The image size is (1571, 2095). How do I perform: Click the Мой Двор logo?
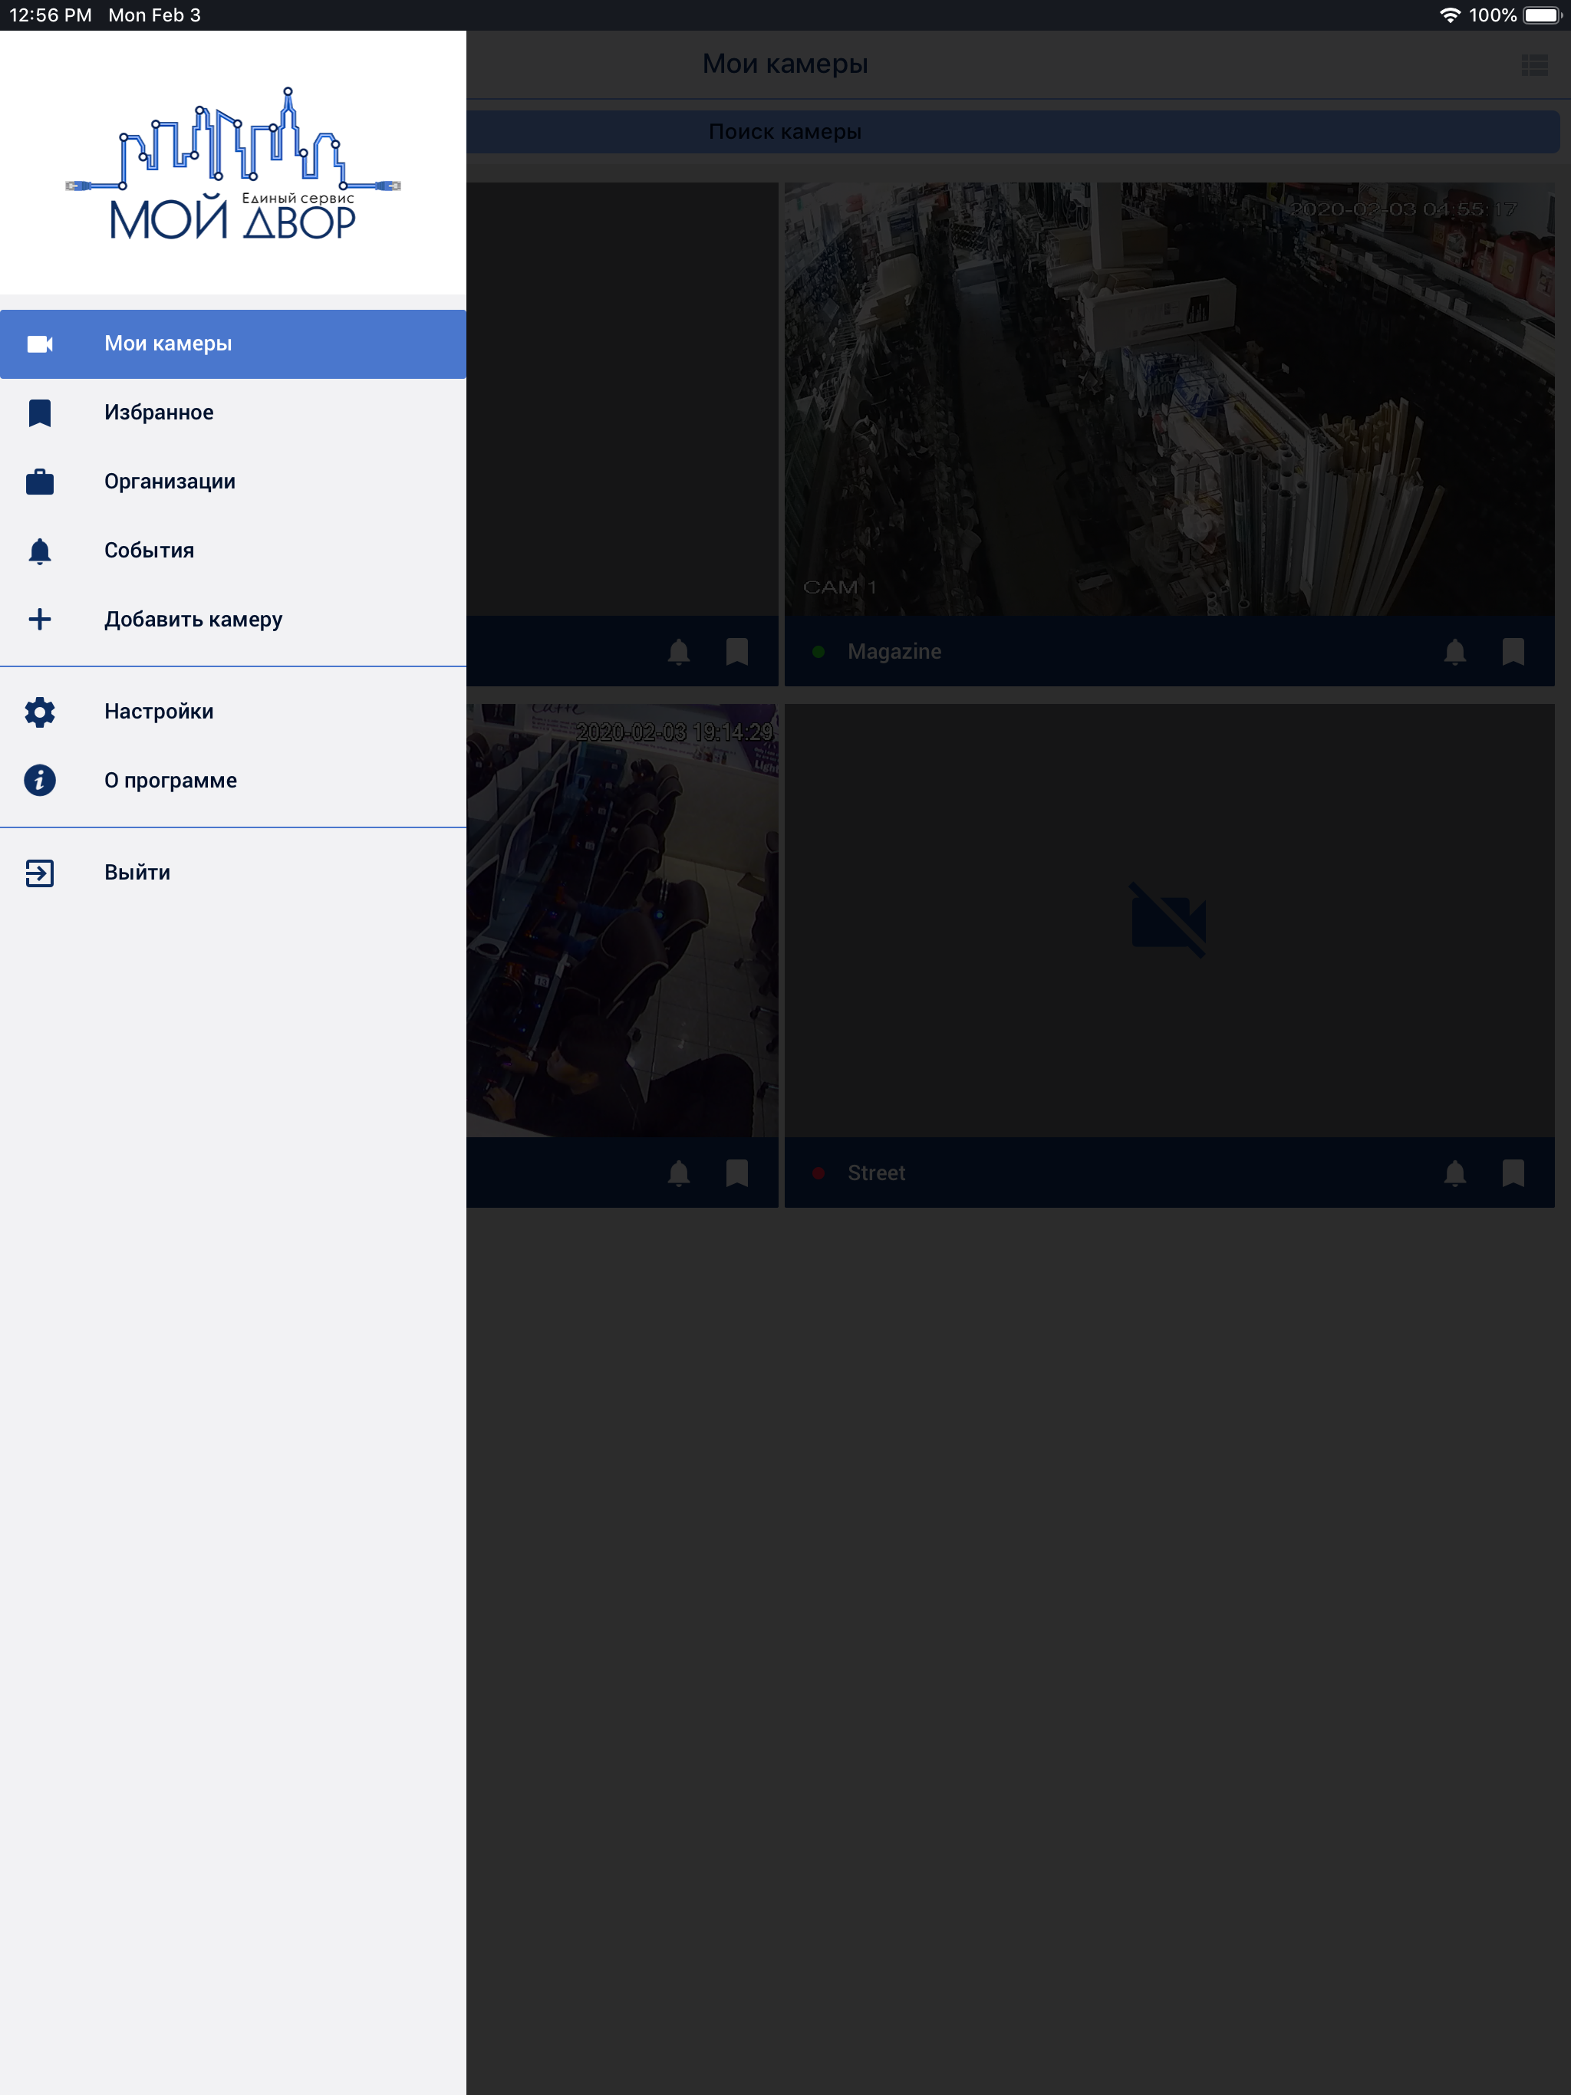(x=233, y=163)
